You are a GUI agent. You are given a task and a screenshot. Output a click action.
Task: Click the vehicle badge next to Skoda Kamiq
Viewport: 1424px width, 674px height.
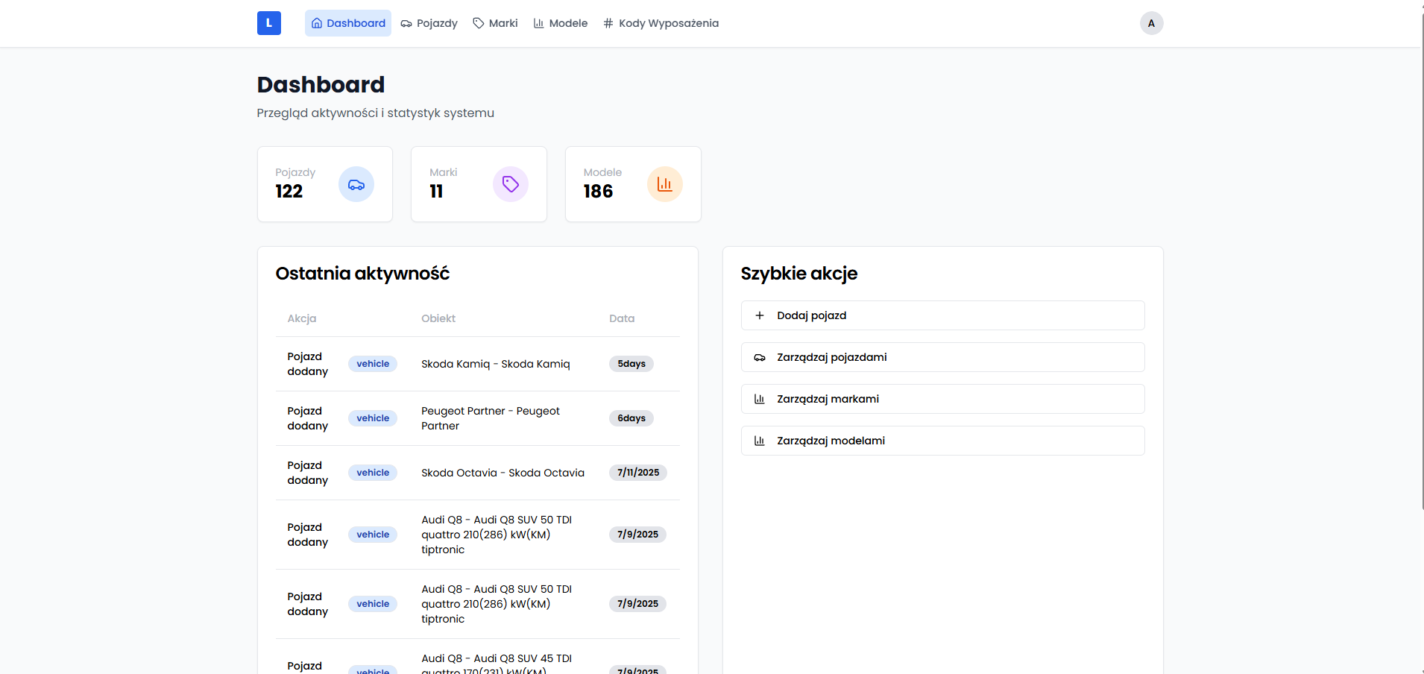tap(373, 364)
